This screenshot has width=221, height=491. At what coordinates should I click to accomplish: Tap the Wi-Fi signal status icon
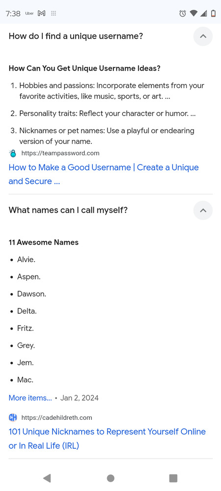pyautogui.click(x=194, y=13)
